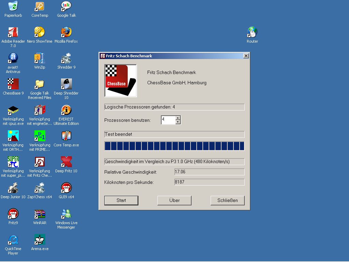
Task: Click the Deep Fritz 10 icon
Action: [66, 162]
